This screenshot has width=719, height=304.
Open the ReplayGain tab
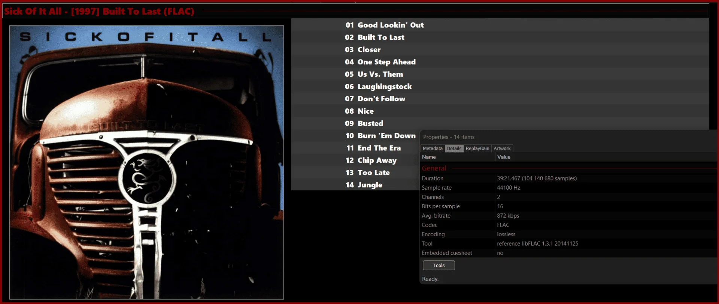477,148
